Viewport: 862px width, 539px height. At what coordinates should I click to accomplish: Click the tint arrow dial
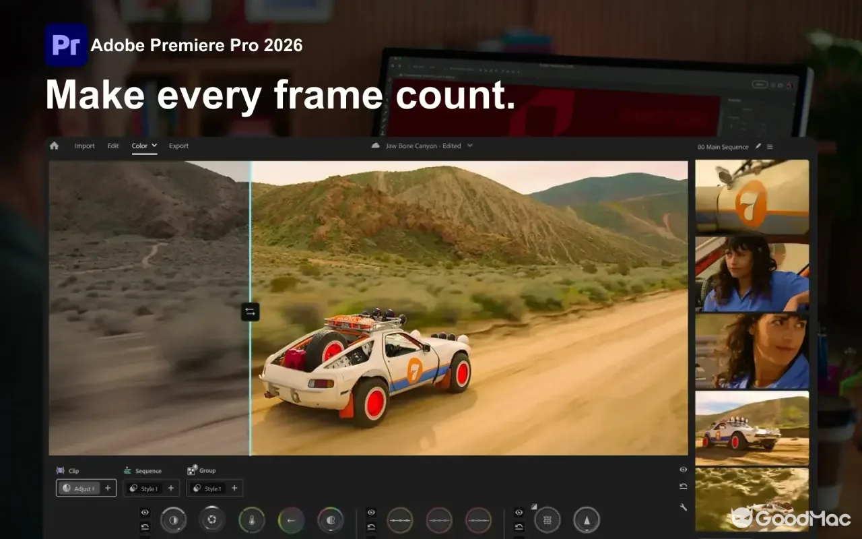(x=291, y=520)
